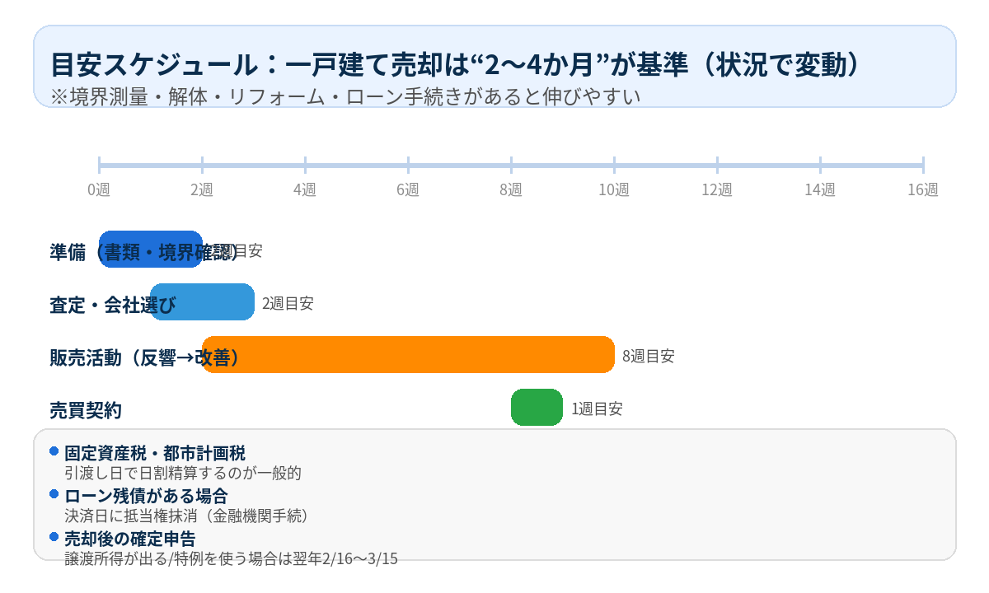Click the 1週目安 duration label
This screenshot has height=593, width=989.
coord(597,409)
